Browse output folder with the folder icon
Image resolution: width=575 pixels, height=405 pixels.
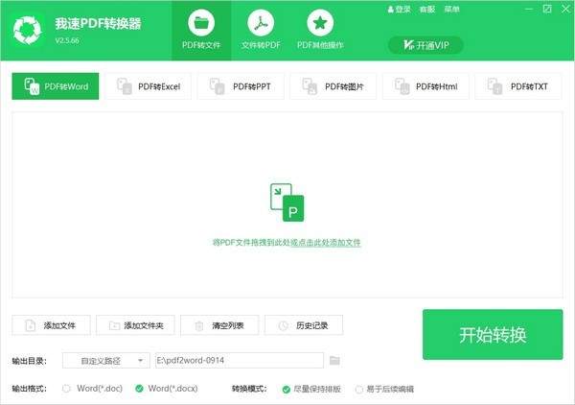(x=334, y=361)
